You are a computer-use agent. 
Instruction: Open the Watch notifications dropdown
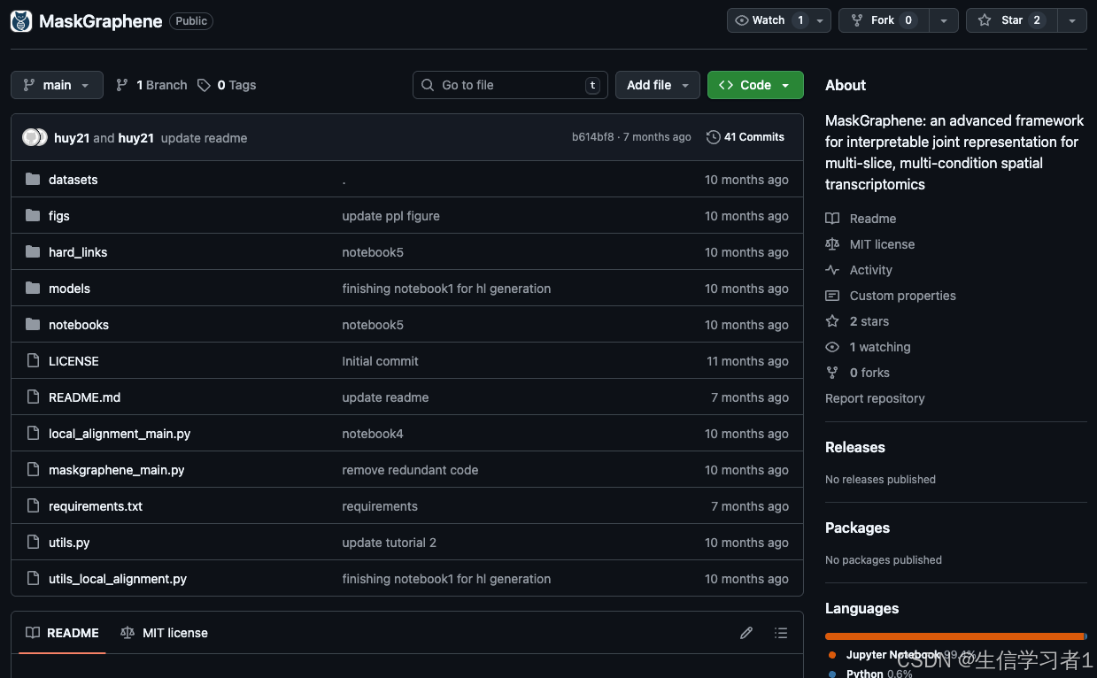[x=778, y=20]
